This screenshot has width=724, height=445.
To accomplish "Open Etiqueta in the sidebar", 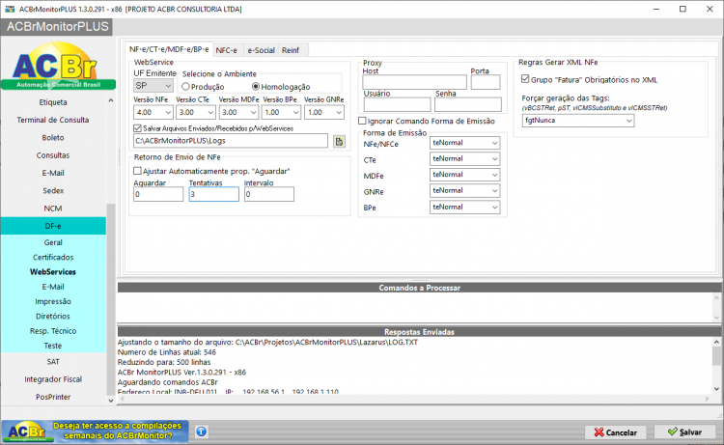I will tap(53, 102).
